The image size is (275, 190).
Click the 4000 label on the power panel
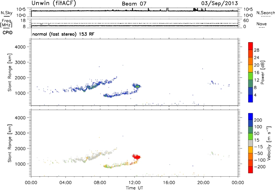[20, 47]
